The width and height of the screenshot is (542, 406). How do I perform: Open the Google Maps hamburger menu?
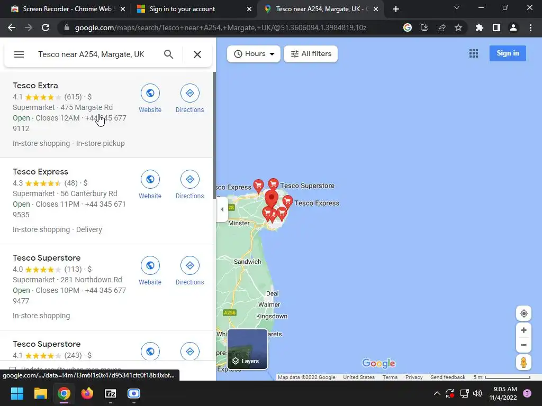(x=19, y=54)
